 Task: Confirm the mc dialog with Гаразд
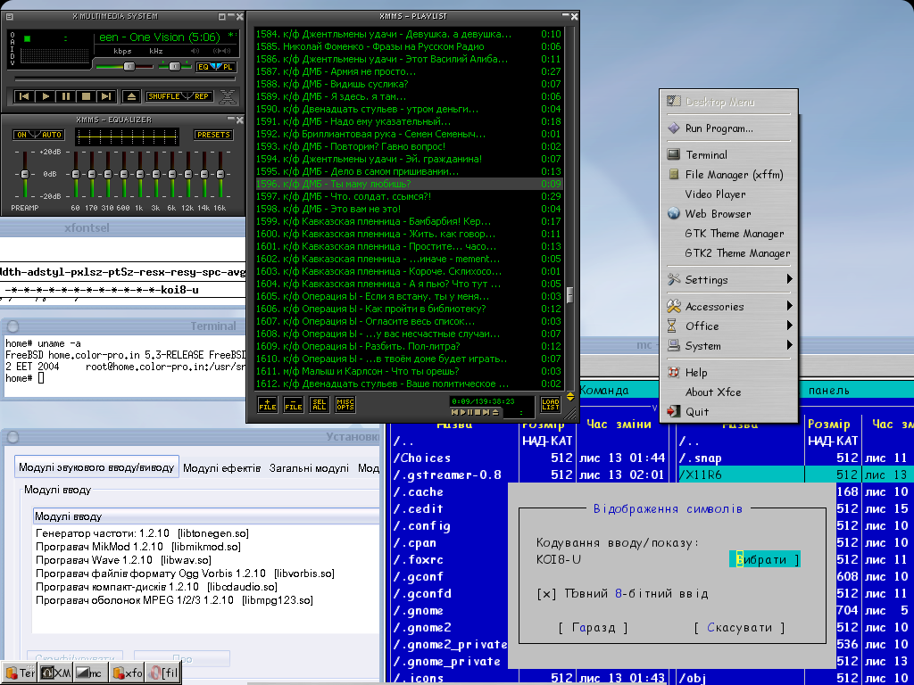click(593, 628)
